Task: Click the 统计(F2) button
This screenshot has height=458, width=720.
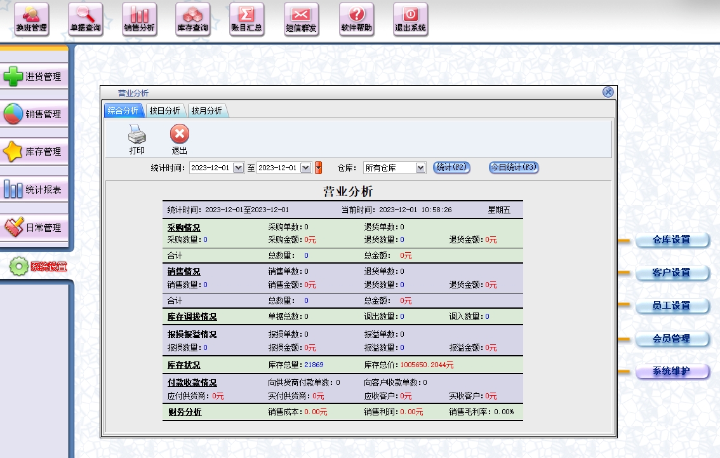Action: click(x=451, y=168)
